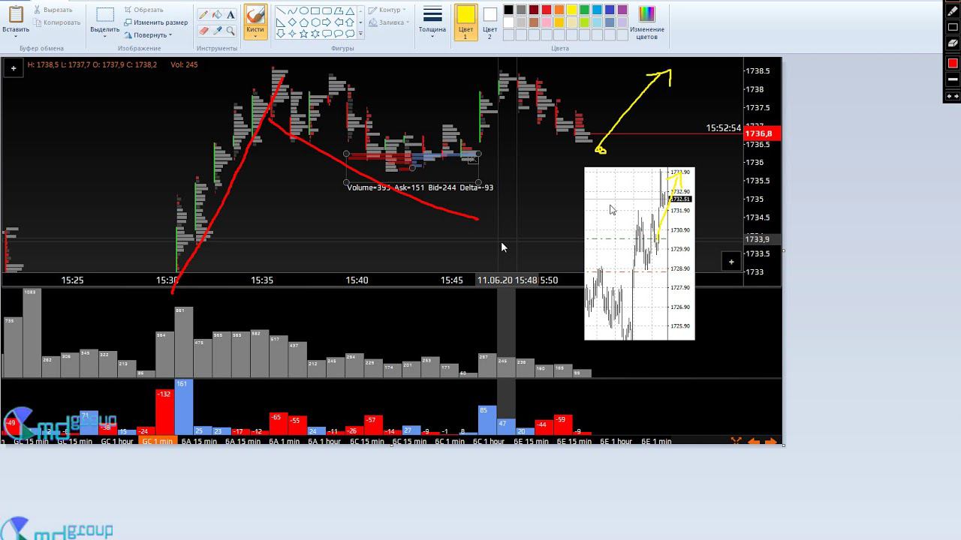Click the Вставить paste clipboard icon

pos(16,14)
